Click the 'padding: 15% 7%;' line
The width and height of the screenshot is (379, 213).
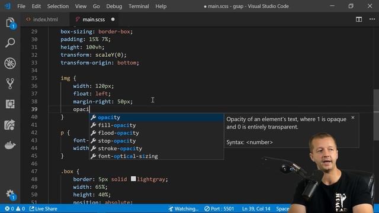[x=85, y=40]
